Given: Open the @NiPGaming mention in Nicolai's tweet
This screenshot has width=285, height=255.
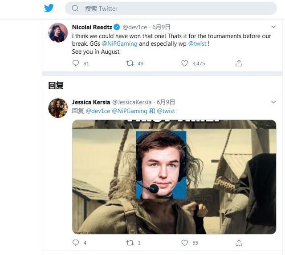Looking at the screenshot, I should click(x=119, y=44).
